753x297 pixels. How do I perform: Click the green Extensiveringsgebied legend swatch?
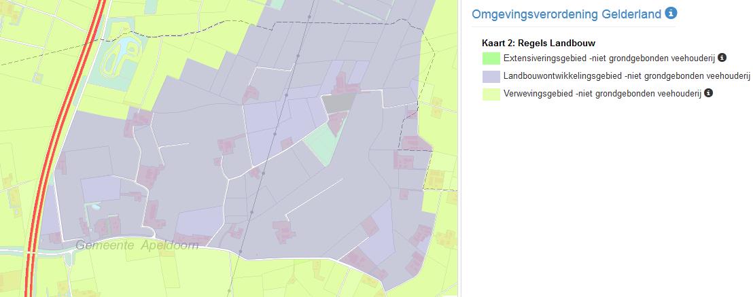(x=491, y=58)
